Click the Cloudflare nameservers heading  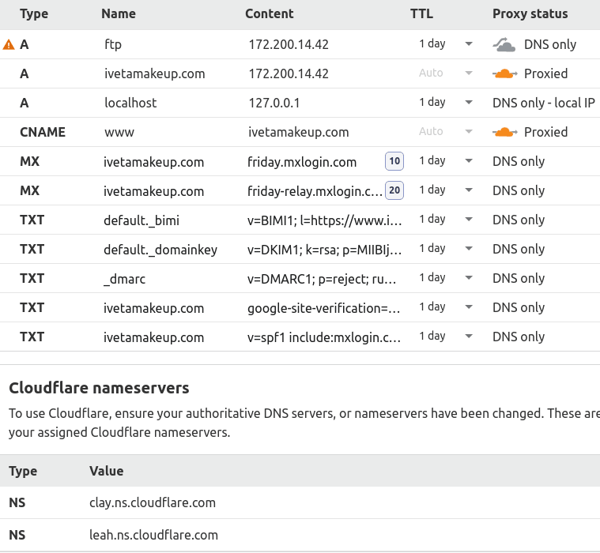(99, 388)
